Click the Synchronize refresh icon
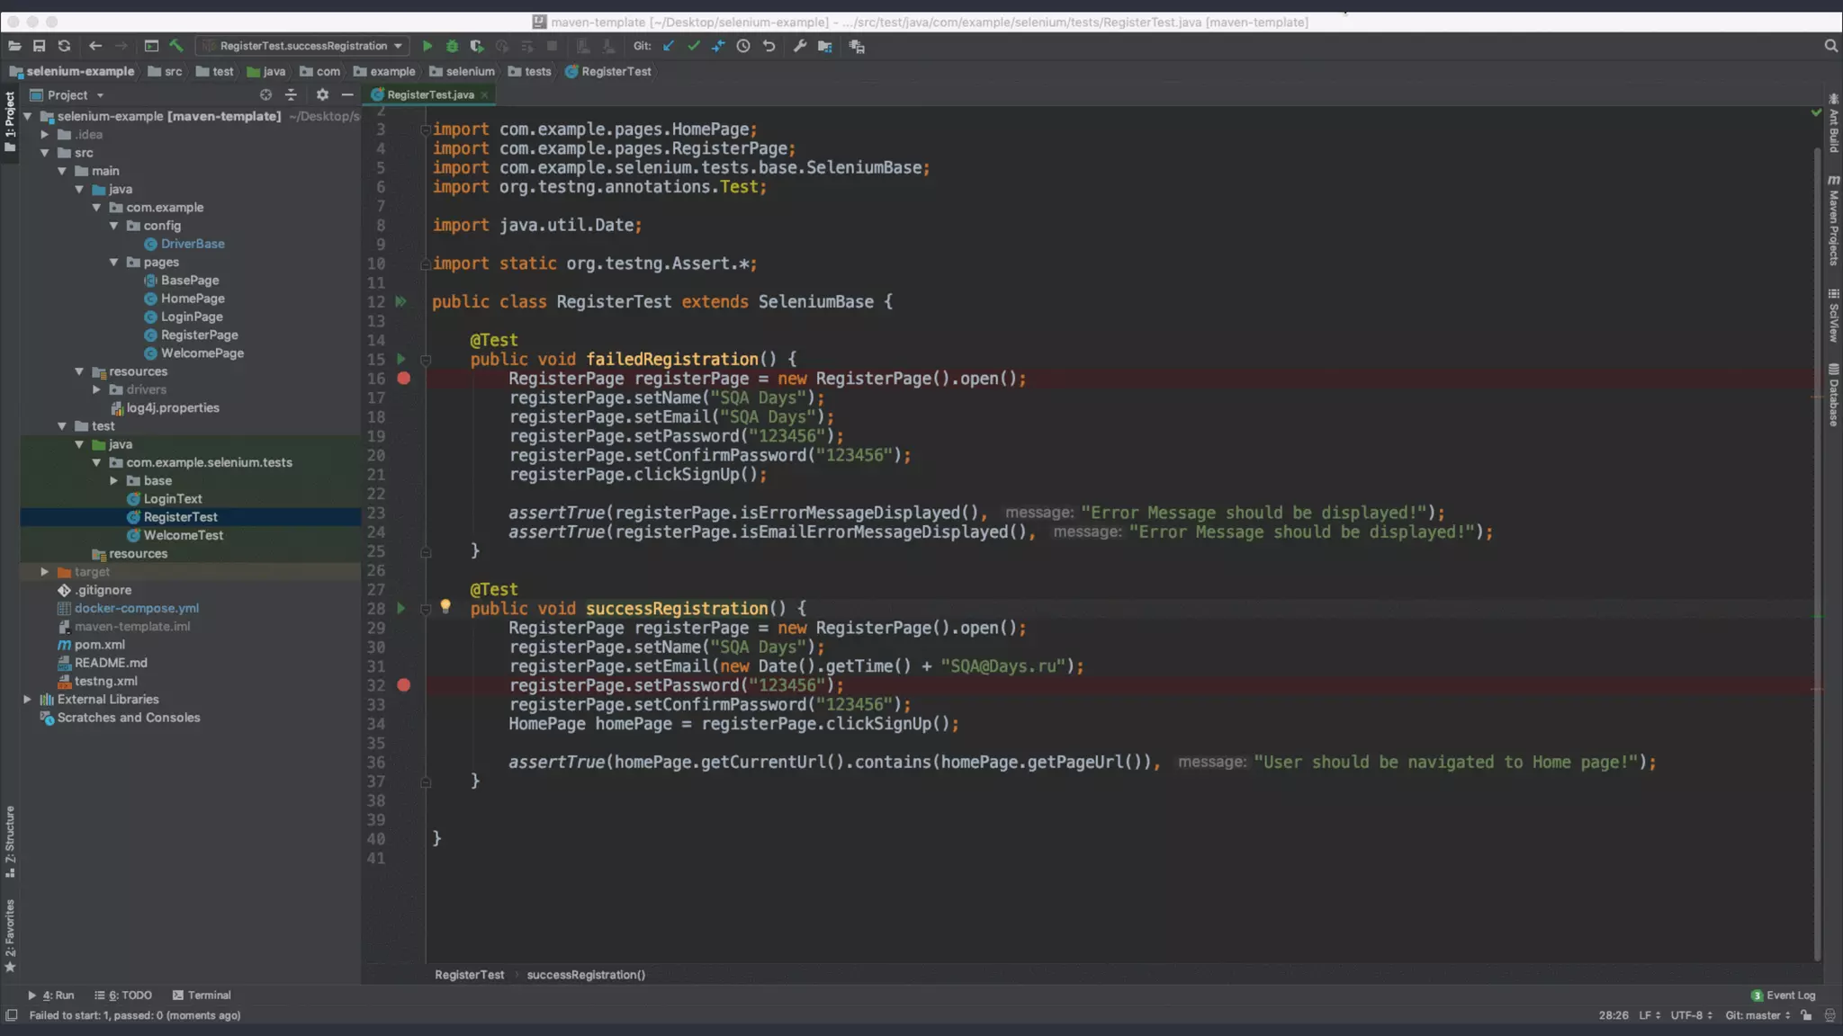 (x=64, y=46)
